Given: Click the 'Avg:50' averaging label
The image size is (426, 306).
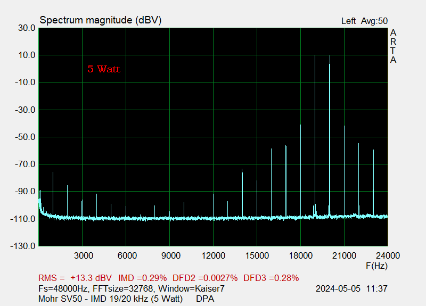Looking at the screenshot, I should pyautogui.click(x=374, y=21).
